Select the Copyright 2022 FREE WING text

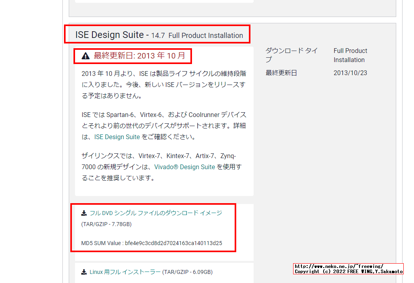click(x=348, y=271)
